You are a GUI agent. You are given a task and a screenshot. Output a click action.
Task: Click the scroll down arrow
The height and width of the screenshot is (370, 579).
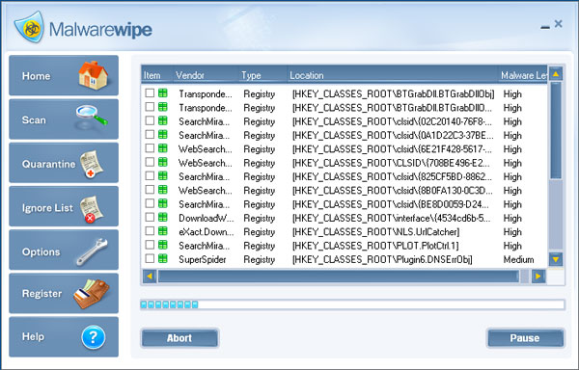556,259
